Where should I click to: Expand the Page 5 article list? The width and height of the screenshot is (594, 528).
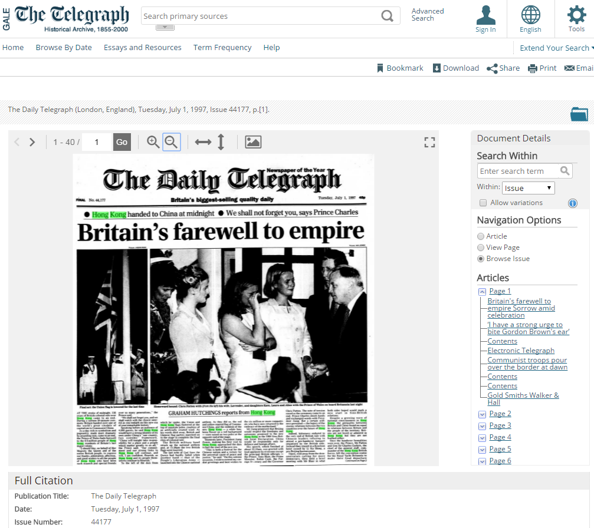[482, 450]
